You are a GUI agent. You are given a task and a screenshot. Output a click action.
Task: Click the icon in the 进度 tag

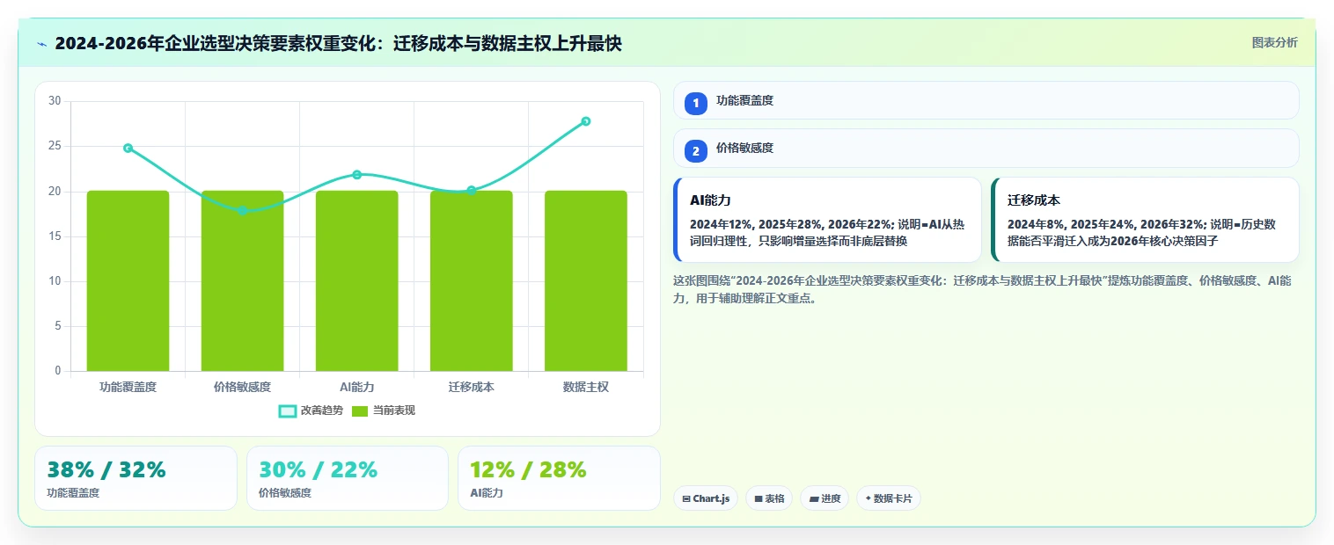pyautogui.click(x=814, y=498)
